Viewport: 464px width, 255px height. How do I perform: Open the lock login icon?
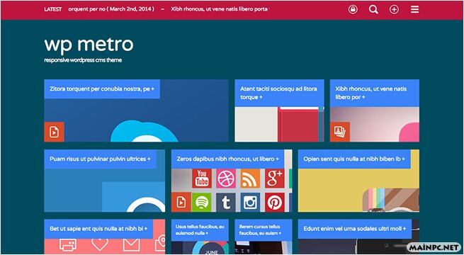pyautogui.click(x=353, y=9)
